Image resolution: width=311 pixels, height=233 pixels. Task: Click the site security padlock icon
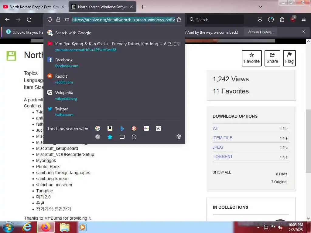point(58,19)
